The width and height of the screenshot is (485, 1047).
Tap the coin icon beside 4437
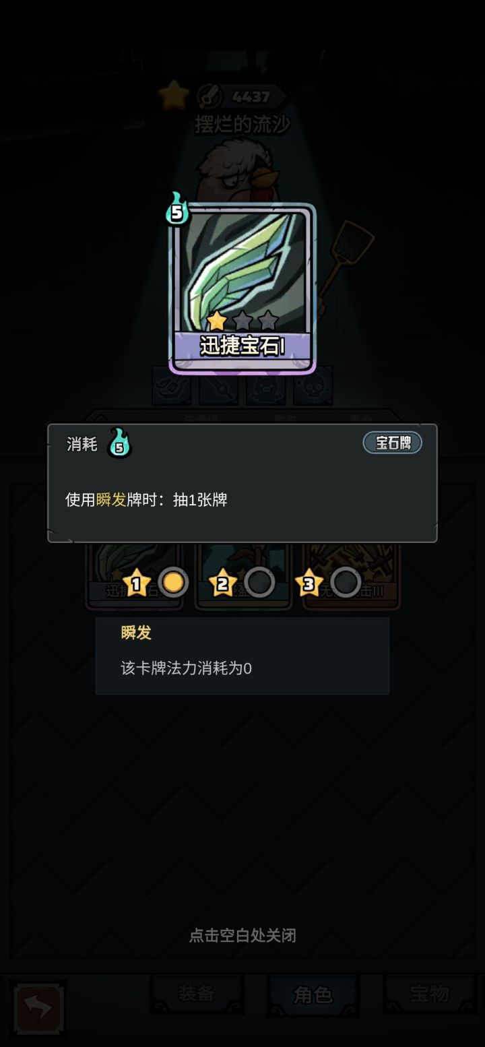pos(209,97)
